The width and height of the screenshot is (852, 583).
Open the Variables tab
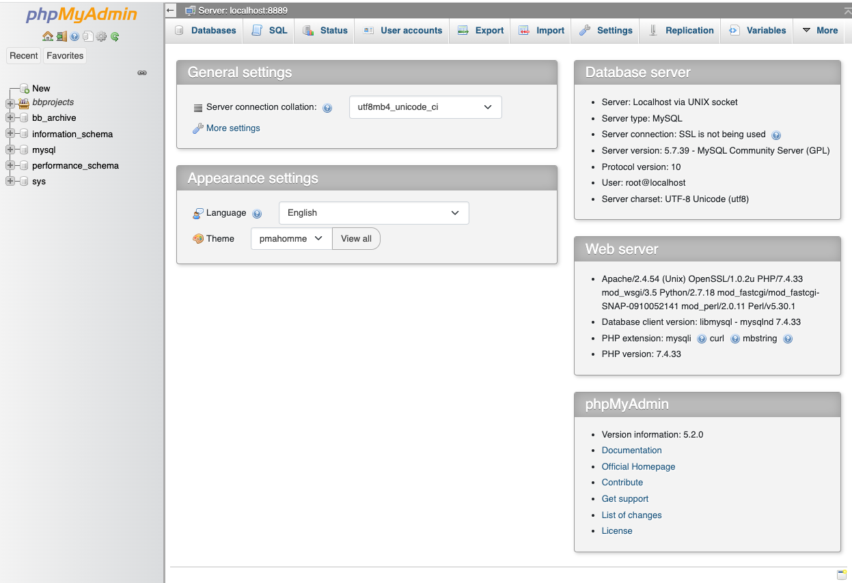pyautogui.click(x=757, y=31)
